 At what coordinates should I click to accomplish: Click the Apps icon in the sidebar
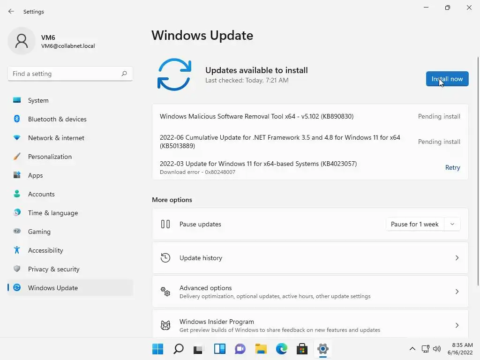(17, 175)
